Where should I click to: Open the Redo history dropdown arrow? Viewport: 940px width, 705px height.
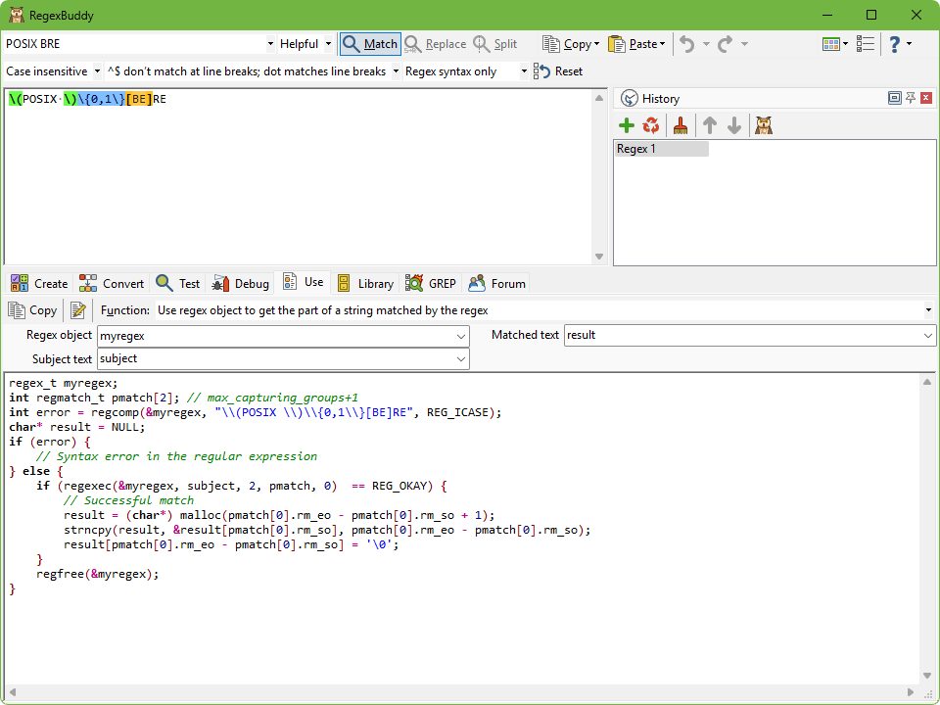(x=744, y=44)
